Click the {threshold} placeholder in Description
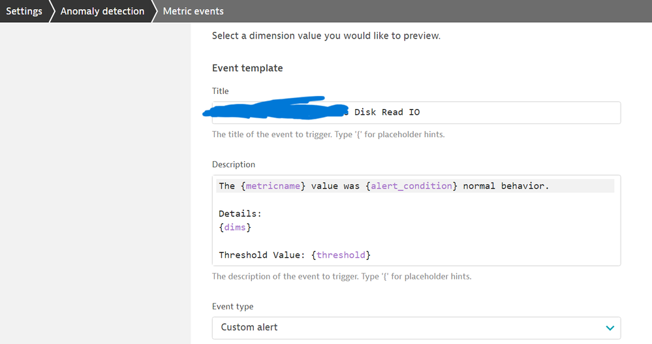Screen dimensions: 652x344 pos(341,255)
